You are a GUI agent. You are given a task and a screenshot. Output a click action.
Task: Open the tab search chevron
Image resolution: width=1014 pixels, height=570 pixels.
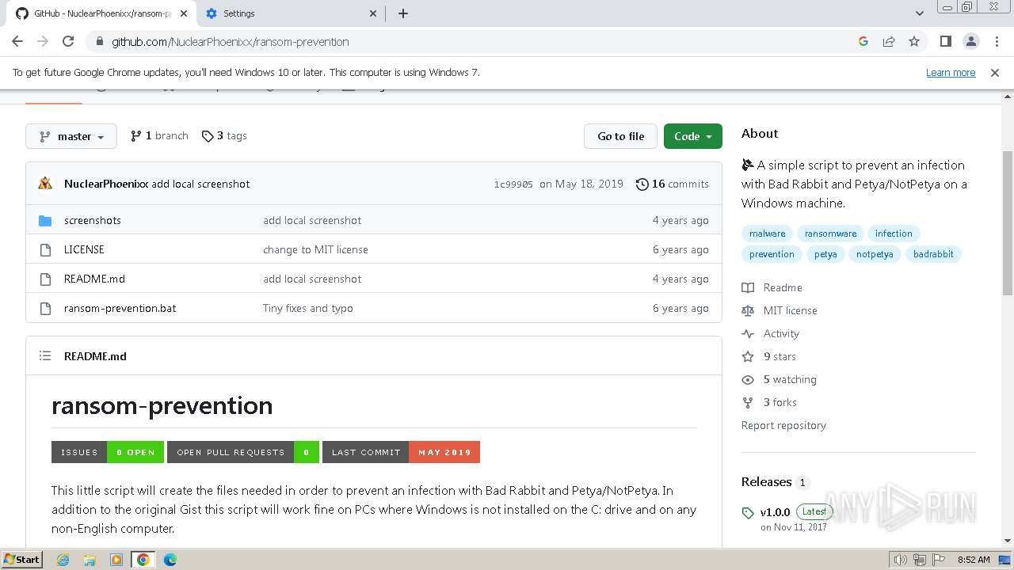pyautogui.click(x=920, y=13)
